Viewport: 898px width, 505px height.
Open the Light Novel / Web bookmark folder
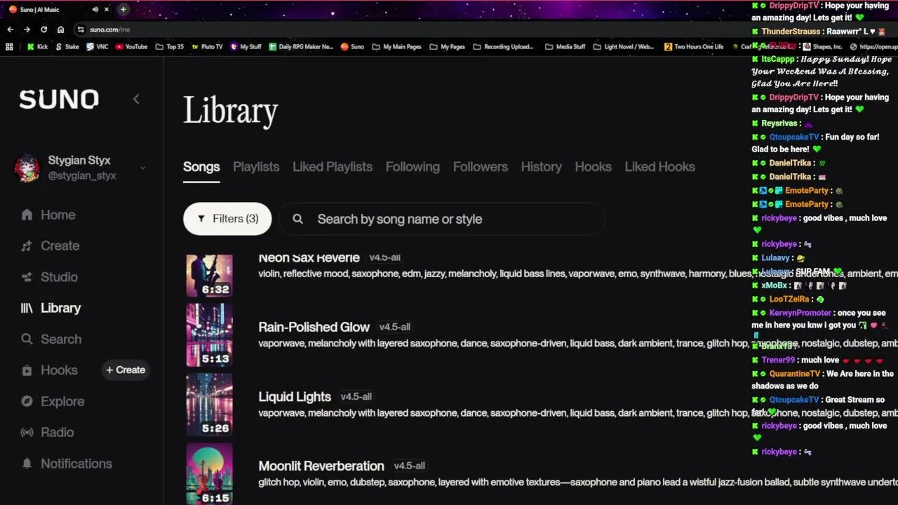point(623,47)
